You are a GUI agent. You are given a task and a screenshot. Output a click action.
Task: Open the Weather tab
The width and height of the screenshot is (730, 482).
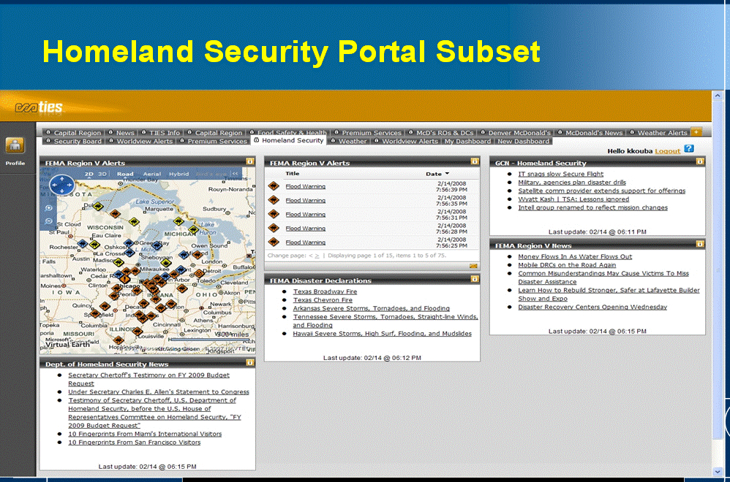[348, 141]
